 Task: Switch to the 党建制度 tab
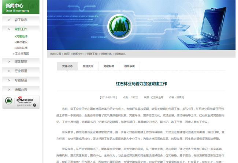coord(109,66)
